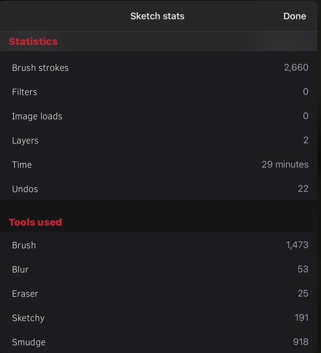The image size is (321, 353).
Task: Click the 1,473 Brush usage count
Action: (297, 245)
